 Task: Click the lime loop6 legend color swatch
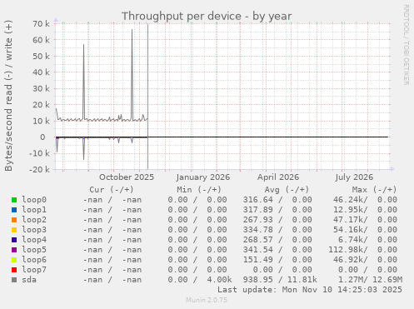pyautogui.click(x=14, y=260)
